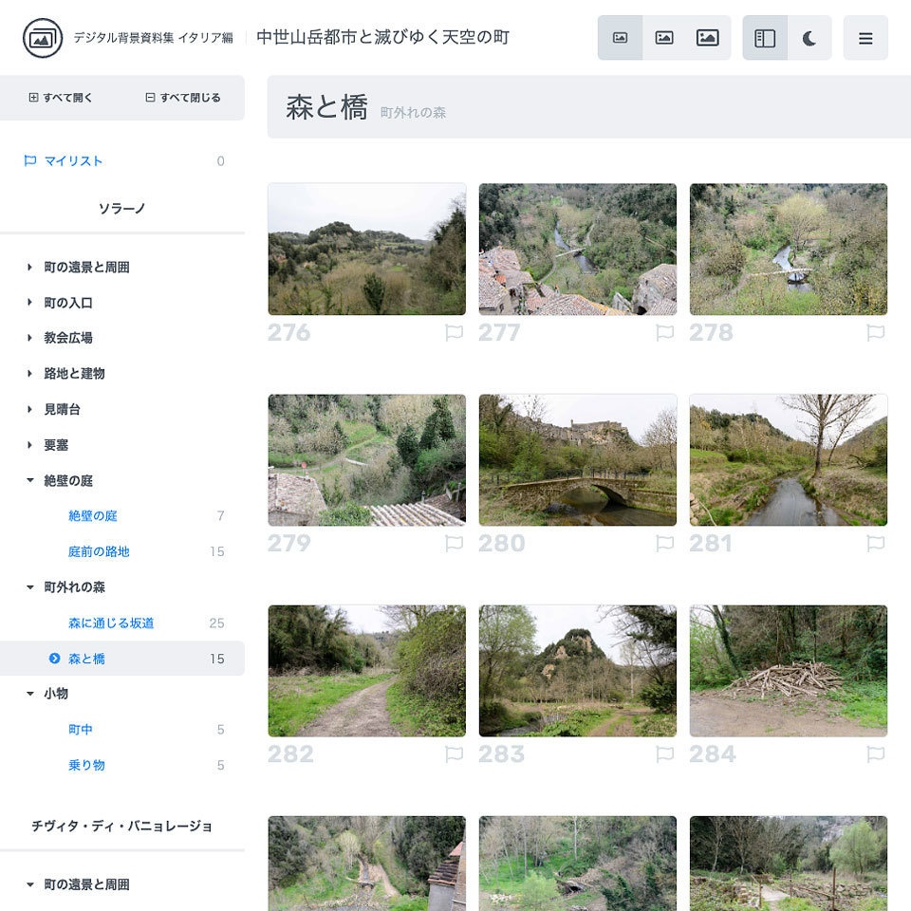911x911 pixels.
Task: Select the small thumbnail size icon
Action: pyautogui.click(x=621, y=36)
